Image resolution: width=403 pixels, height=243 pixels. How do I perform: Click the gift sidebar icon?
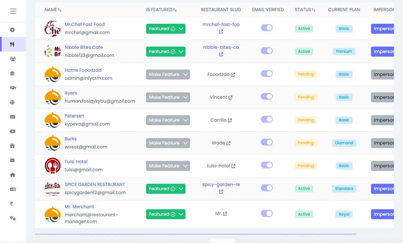coord(13,146)
